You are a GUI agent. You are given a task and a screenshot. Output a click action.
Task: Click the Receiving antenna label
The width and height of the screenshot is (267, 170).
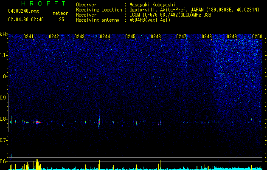coord(98,20)
